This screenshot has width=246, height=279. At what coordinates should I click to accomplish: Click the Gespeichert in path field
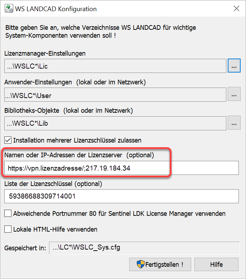coord(144,248)
